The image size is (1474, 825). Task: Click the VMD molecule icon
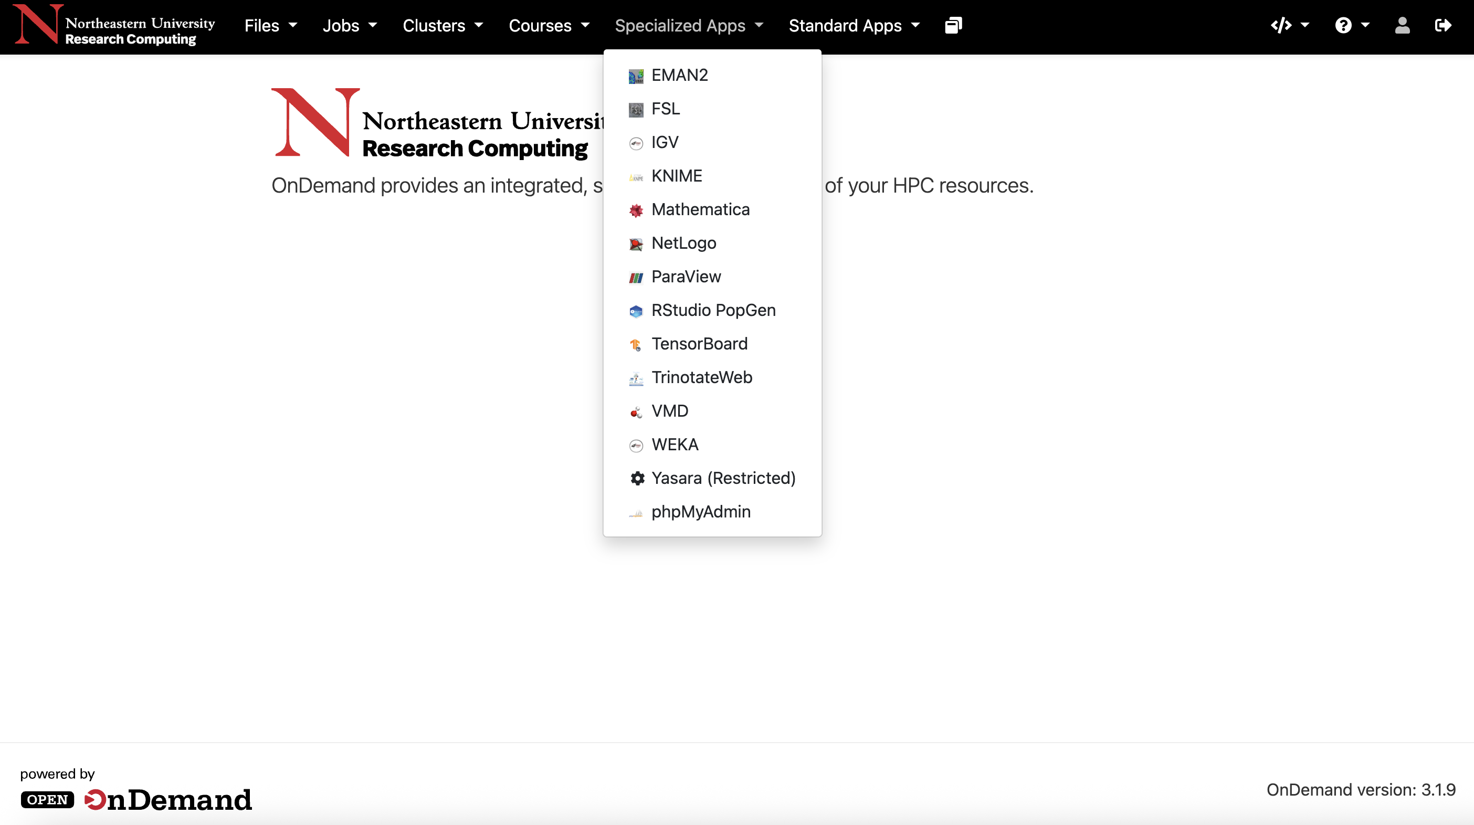636,412
